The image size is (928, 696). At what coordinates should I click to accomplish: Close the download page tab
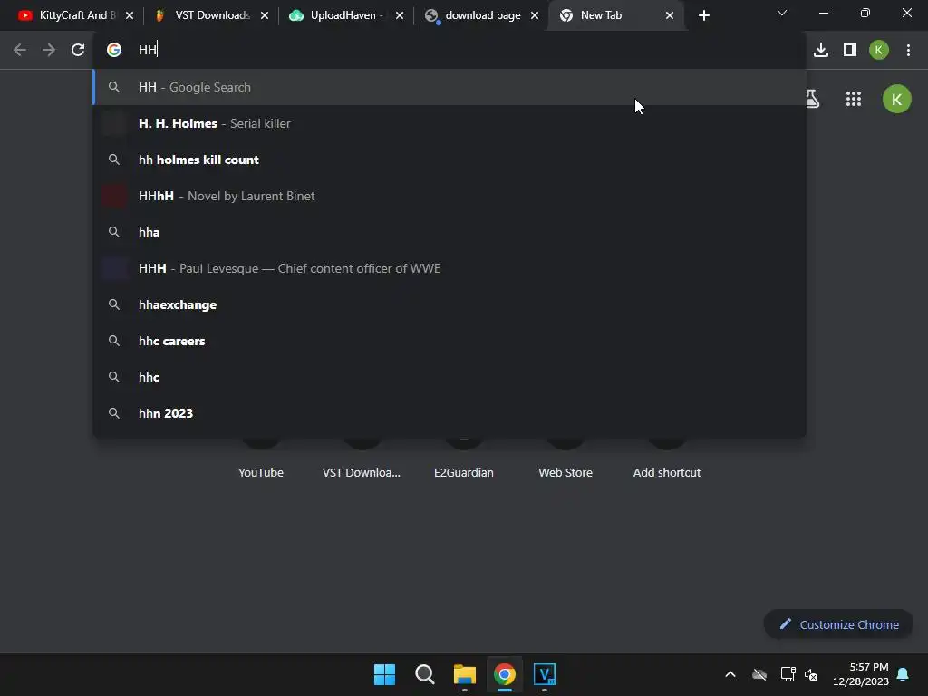pyautogui.click(x=535, y=15)
